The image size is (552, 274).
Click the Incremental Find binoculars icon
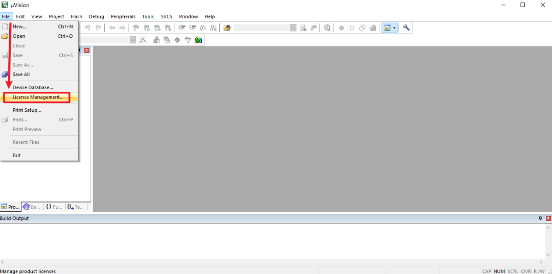pyautogui.click(x=313, y=28)
